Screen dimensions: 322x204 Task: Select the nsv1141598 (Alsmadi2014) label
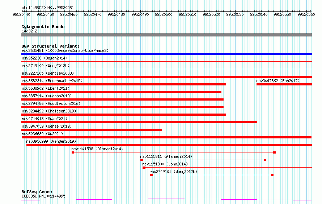coord(97,149)
